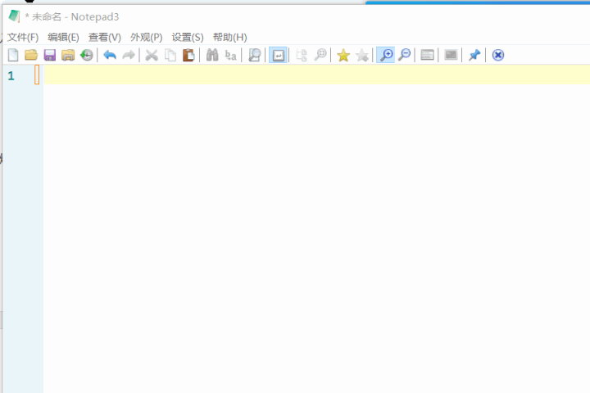Click the Zoom out magnifier icon
The height and width of the screenshot is (393, 590).
click(x=404, y=55)
